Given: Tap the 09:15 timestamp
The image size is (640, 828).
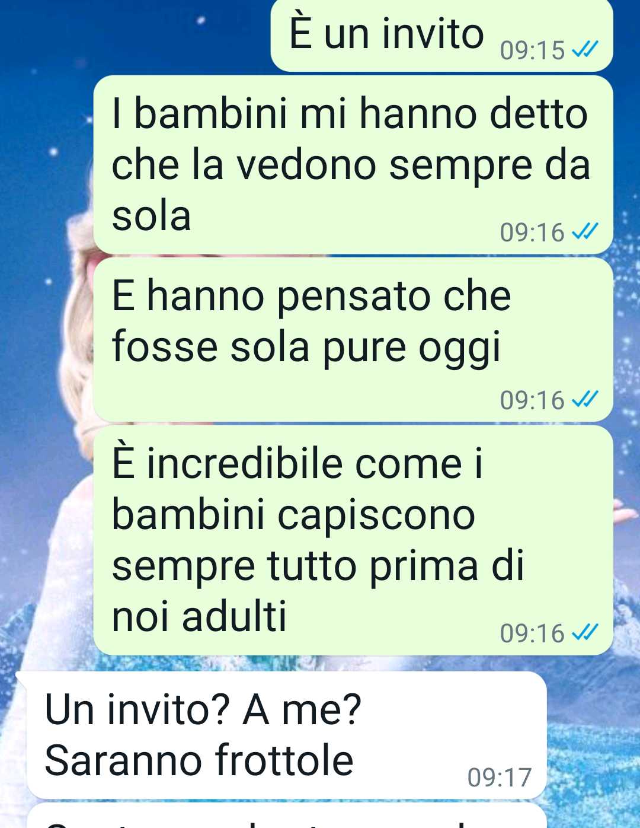Looking at the screenshot, I should point(532,50).
